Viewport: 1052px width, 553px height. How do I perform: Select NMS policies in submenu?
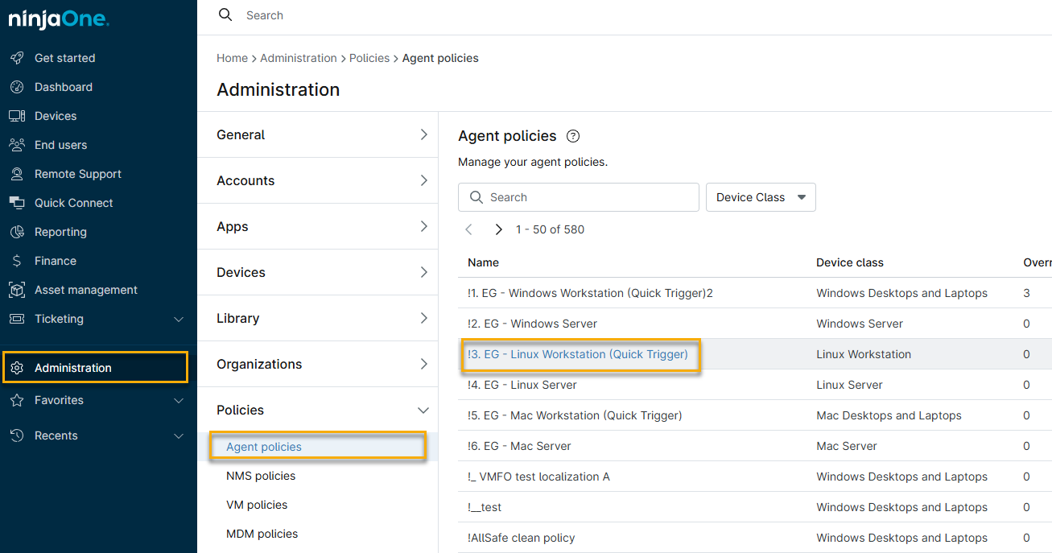pos(261,476)
